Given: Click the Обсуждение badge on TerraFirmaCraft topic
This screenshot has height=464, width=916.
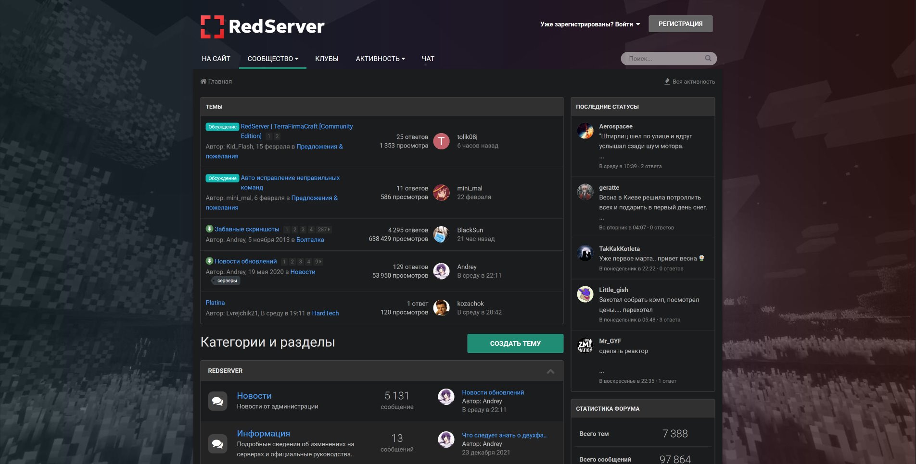Looking at the screenshot, I should (222, 127).
